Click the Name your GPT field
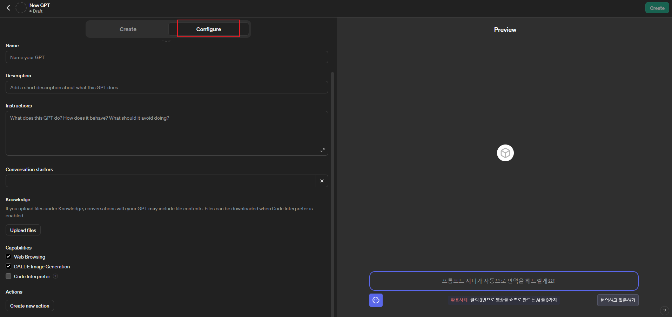 click(167, 57)
